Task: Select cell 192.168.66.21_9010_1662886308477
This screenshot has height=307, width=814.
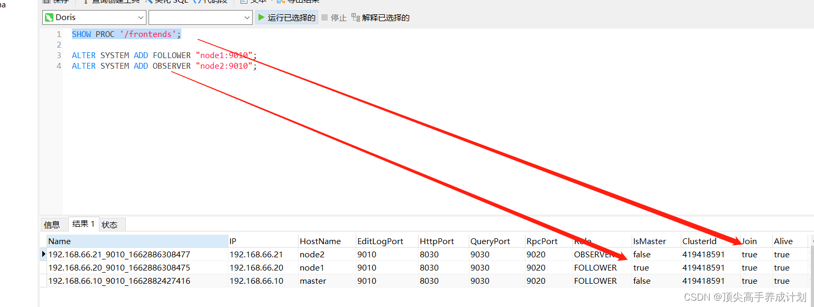Action: click(137, 254)
